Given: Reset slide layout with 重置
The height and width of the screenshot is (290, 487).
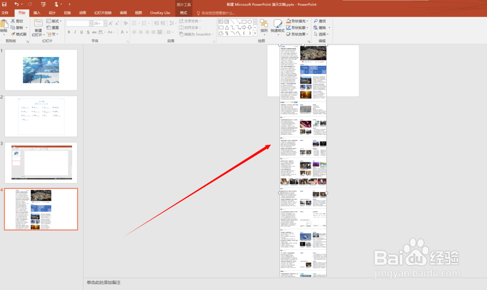Looking at the screenshot, I should tap(53, 28).
